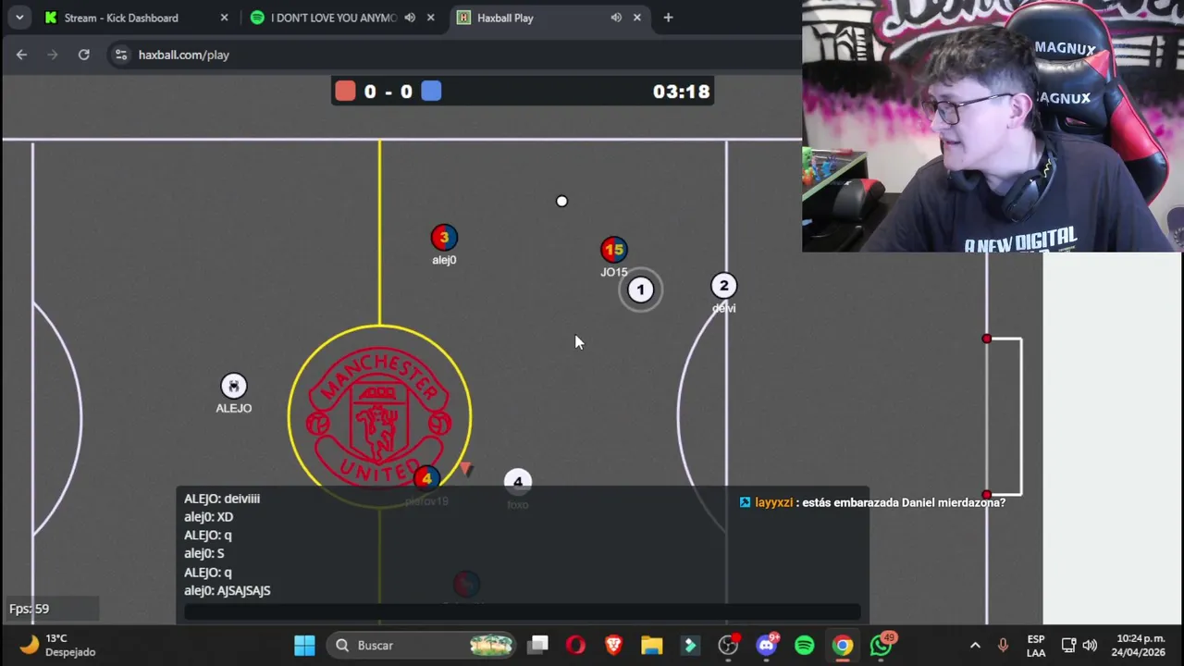
Task: Click the blue team color square
Action: tap(431, 91)
